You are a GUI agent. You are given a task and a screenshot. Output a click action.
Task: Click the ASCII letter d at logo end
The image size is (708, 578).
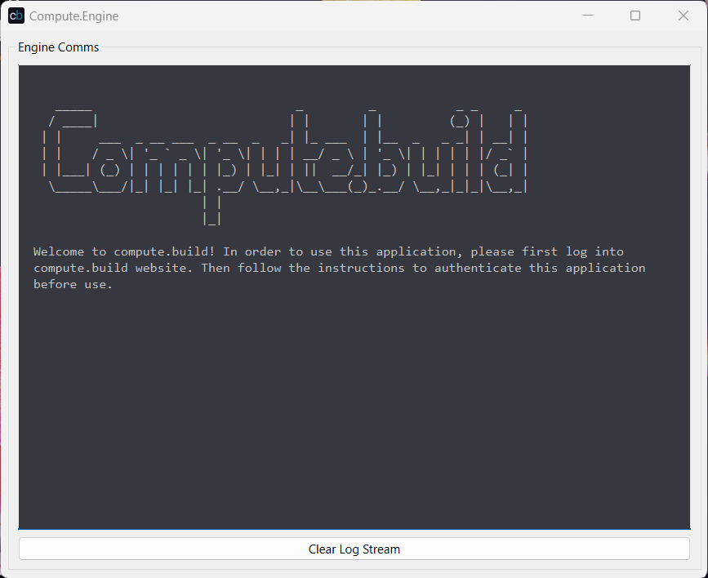(x=508, y=155)
